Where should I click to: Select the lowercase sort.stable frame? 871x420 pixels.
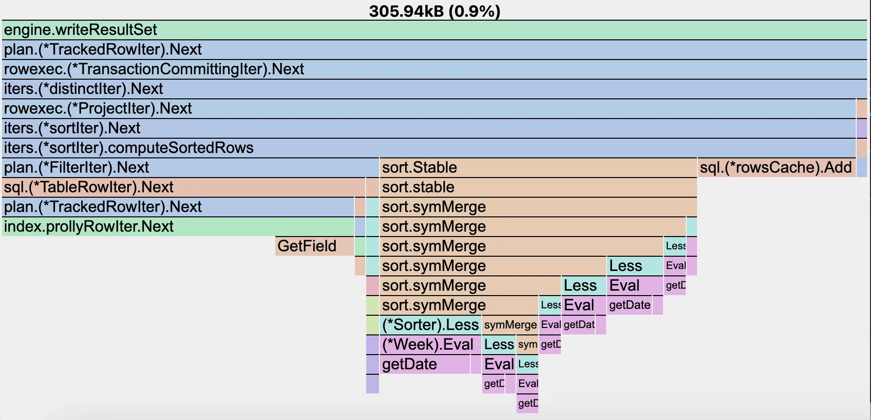pyautogui.click(x=538, y=187)
